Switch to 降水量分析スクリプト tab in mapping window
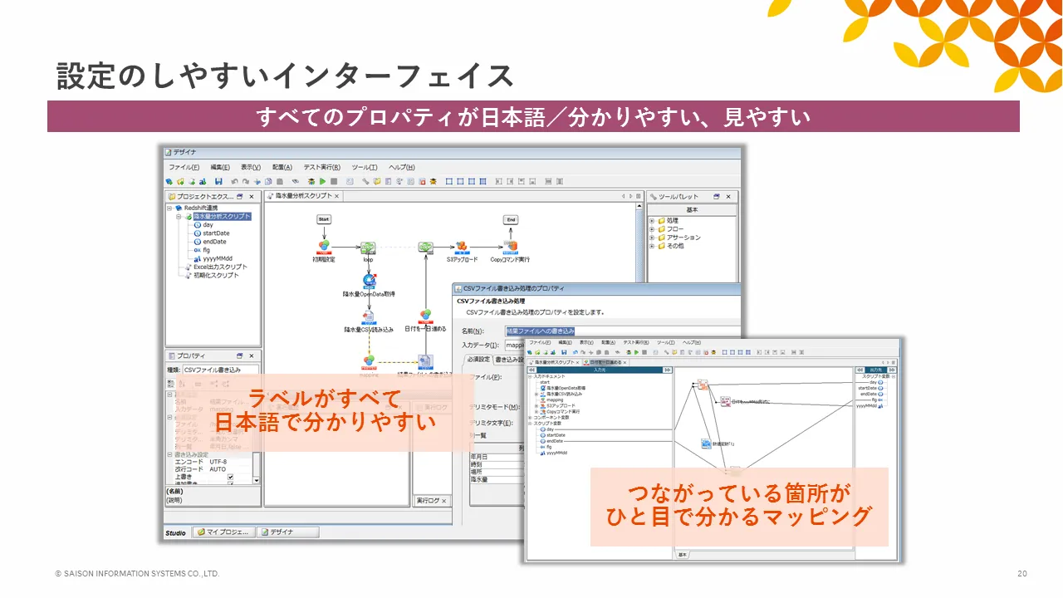Screen dimensions: 1063x598 pos(555,362)
